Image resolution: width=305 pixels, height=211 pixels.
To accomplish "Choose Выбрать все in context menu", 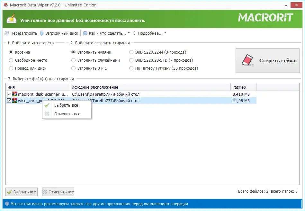I will pyautogui.click(x=67, y=105).
